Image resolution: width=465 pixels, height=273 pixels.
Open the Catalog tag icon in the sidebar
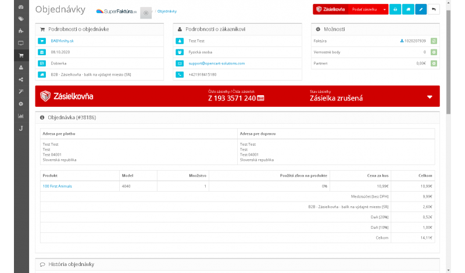[x=21, y=19]
